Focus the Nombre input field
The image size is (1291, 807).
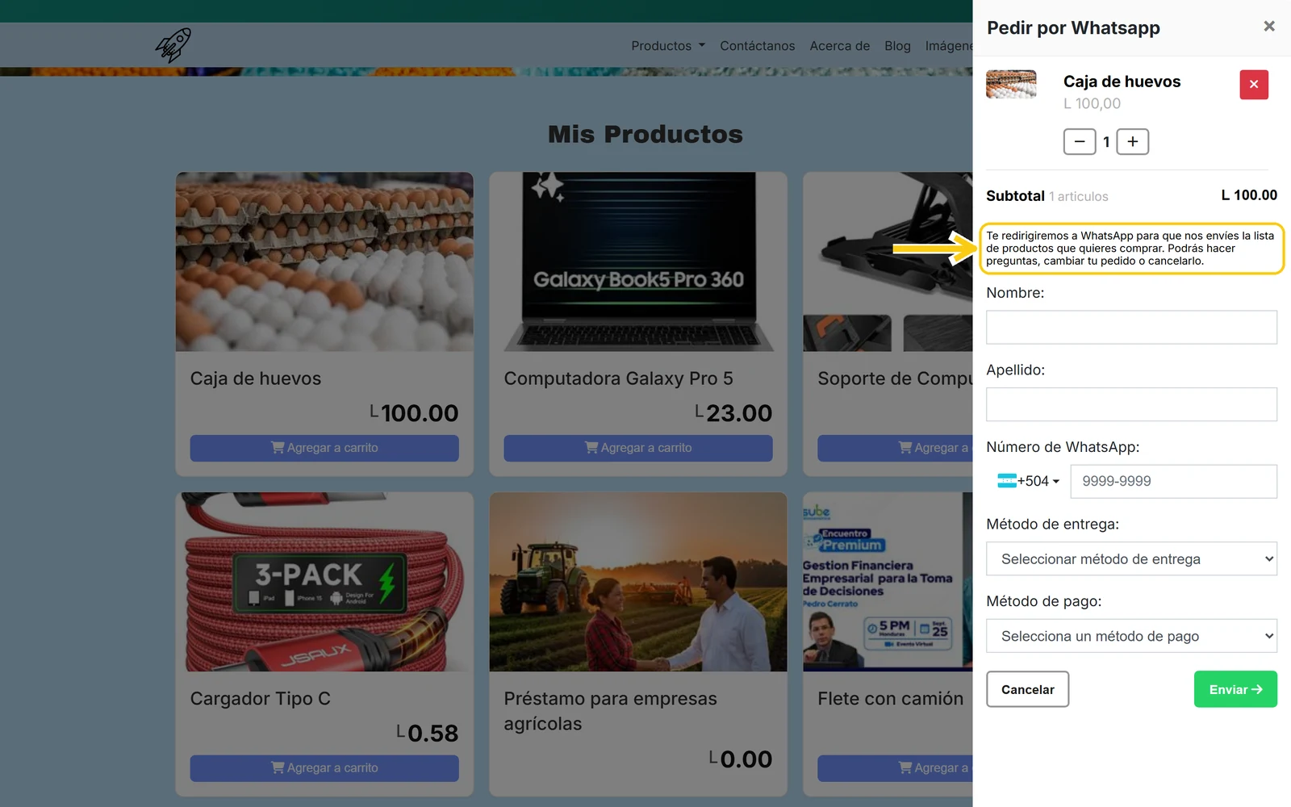pyautogui.click(x=1131, y=328)
